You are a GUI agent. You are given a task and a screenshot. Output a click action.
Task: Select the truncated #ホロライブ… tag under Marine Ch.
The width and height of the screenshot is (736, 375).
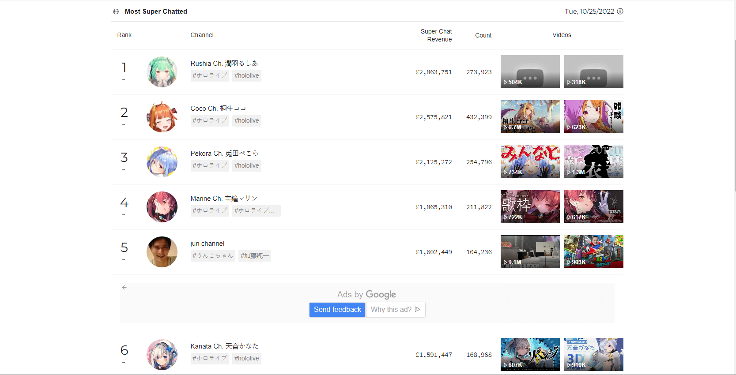tap(257, 211)
